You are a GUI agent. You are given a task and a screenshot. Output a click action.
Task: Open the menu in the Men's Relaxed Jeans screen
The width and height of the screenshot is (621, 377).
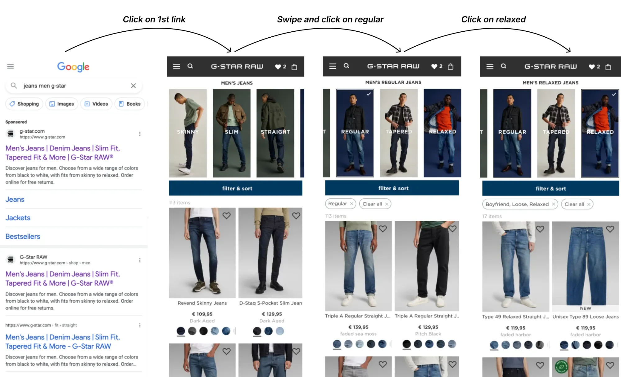coord(490,67)
